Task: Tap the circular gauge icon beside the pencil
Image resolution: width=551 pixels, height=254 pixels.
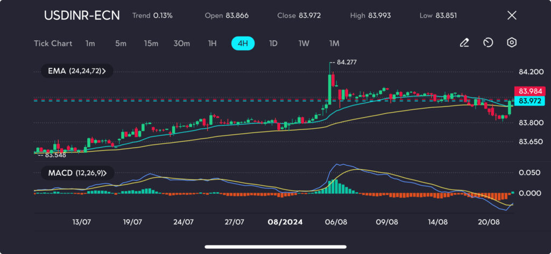Action: coord(488,43)
